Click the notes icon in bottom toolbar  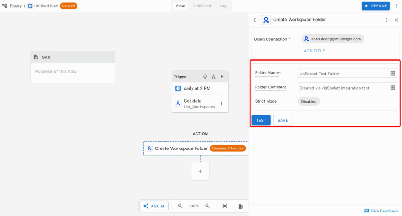[x=241, y=206]
